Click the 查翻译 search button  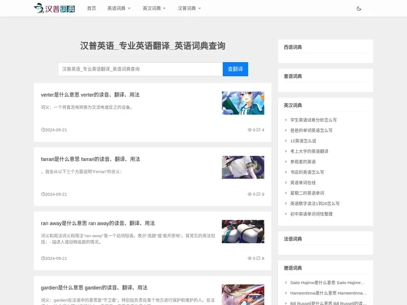click(235, 69)
